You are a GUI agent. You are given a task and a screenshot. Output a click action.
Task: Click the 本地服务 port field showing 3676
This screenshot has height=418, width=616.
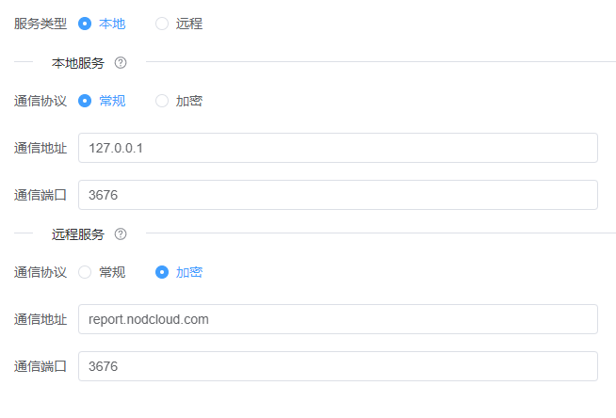point(337,195)
